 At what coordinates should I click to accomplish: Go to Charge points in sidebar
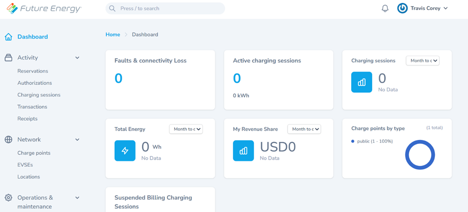click(x=34, y=153)
